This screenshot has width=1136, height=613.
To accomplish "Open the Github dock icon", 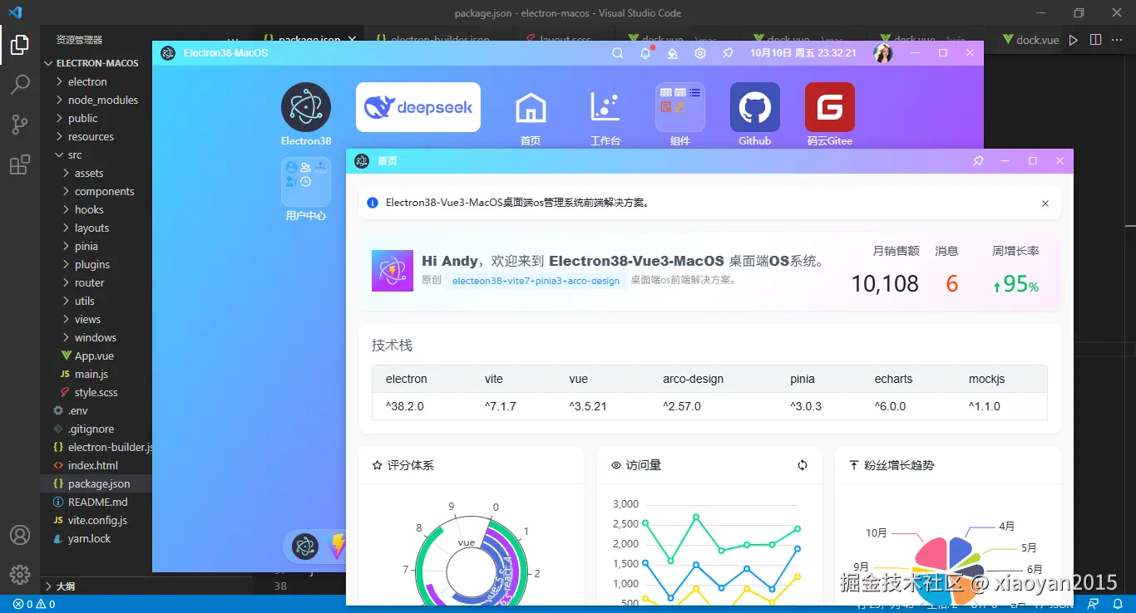I will tap(753, 106).
